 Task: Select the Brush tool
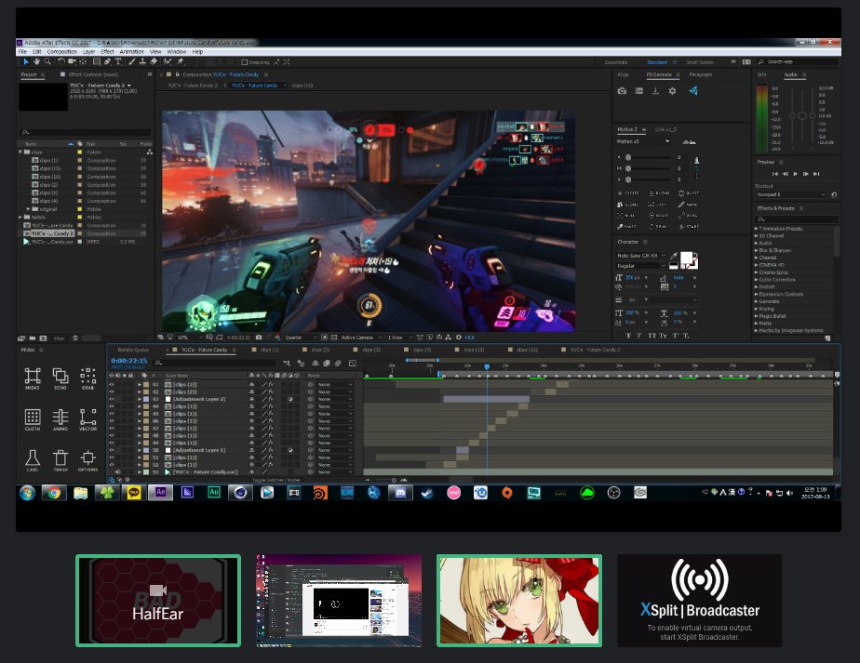coord(131,62)
